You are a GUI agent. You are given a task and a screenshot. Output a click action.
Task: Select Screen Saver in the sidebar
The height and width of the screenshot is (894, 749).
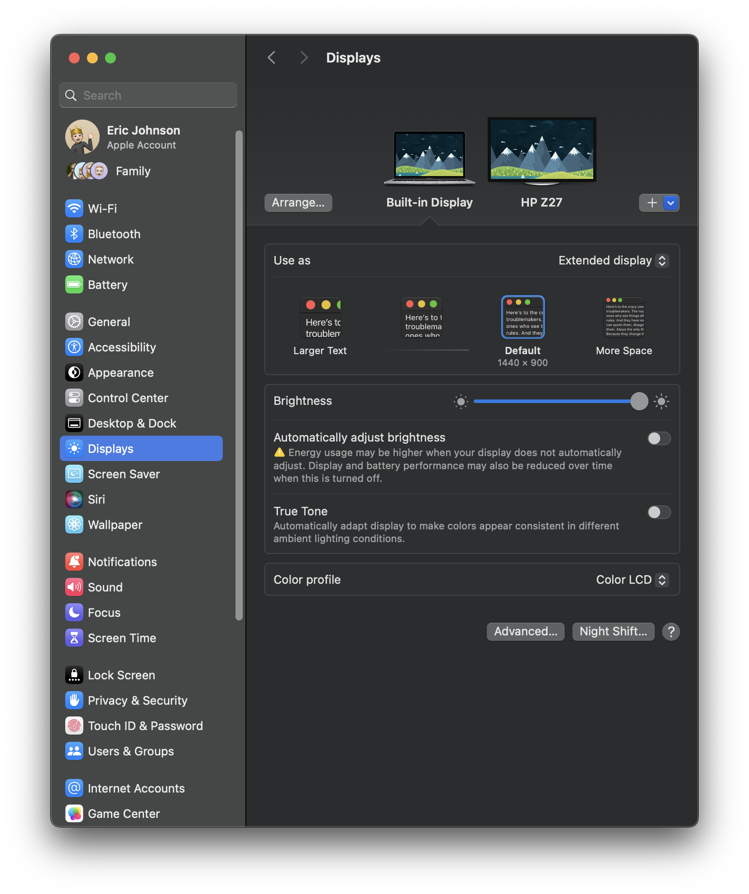(124, 474)
